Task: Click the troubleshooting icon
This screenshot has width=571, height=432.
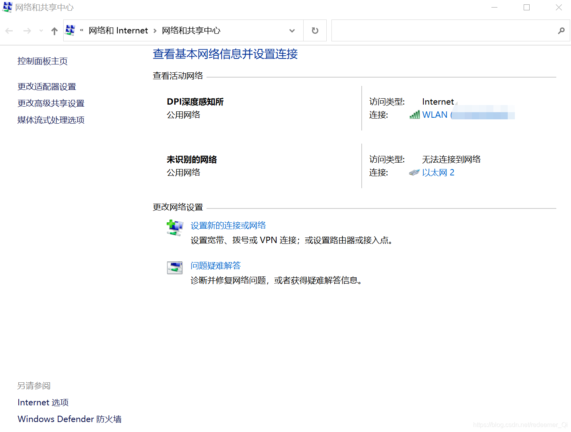Action: coord(175,268)
